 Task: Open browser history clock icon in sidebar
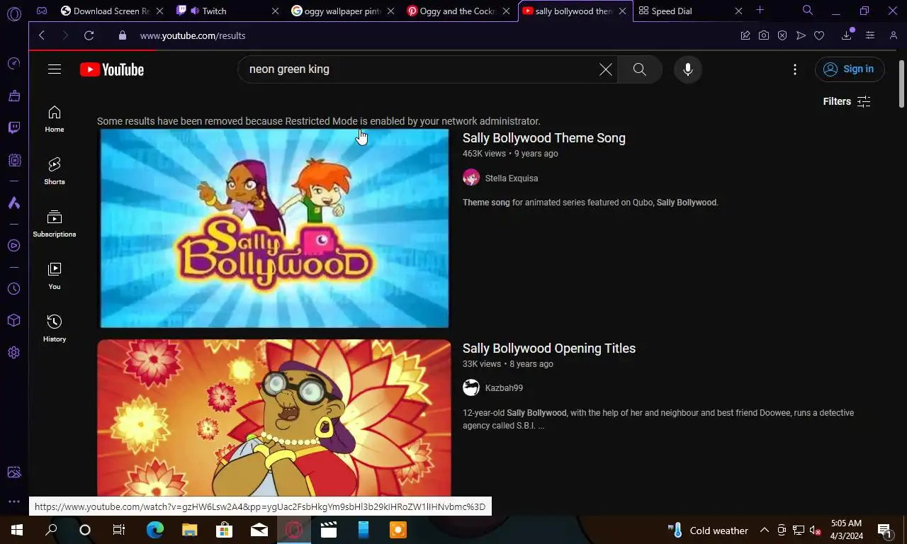[14, 289]
